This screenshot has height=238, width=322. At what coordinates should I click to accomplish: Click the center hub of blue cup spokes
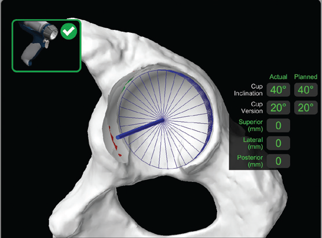coord(163,120)
